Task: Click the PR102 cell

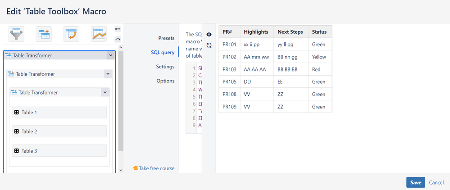Action: 229,57
